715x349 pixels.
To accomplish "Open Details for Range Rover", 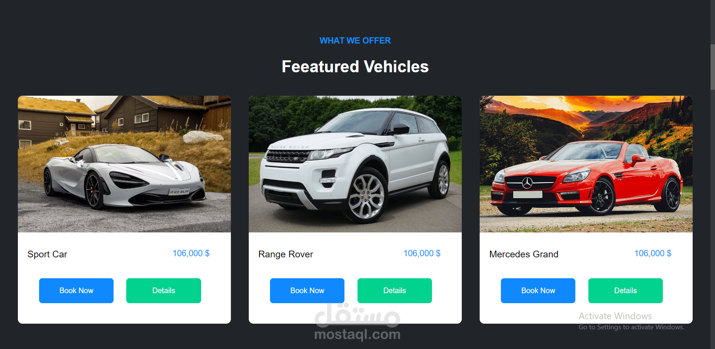I will 395,291.
